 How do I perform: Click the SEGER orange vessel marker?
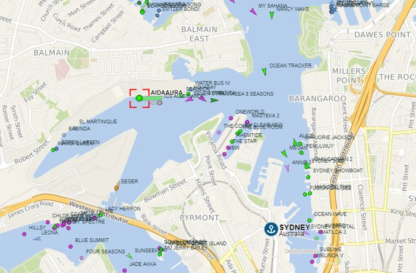coord(116,188)
